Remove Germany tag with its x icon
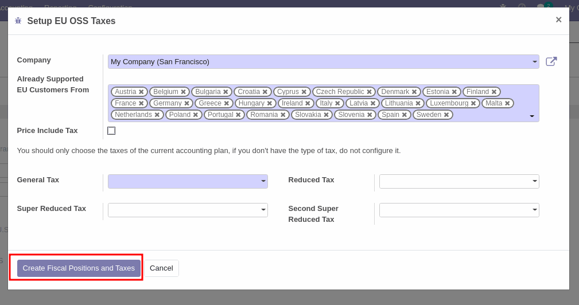The image size is (579, 305). [186, 103]
